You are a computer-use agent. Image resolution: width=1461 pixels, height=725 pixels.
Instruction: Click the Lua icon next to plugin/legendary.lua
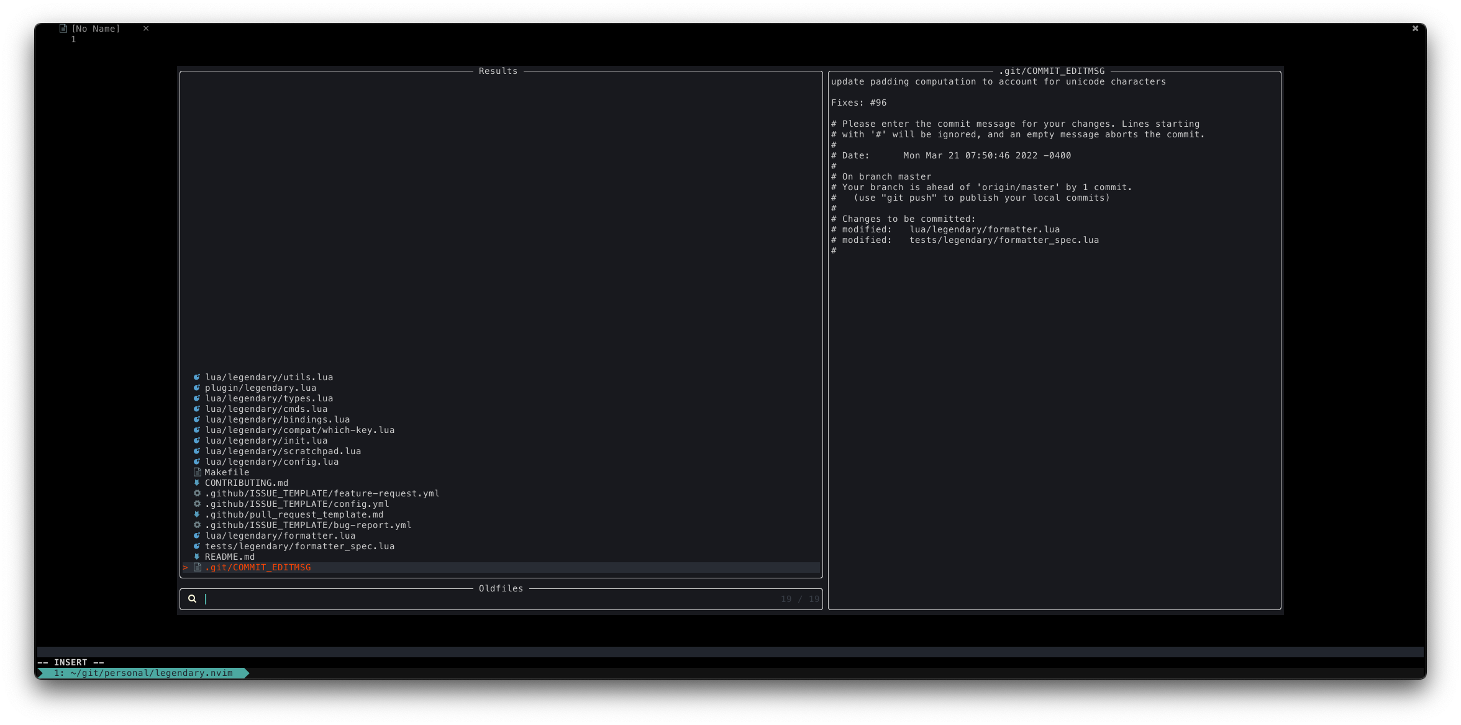click(196, 388)
